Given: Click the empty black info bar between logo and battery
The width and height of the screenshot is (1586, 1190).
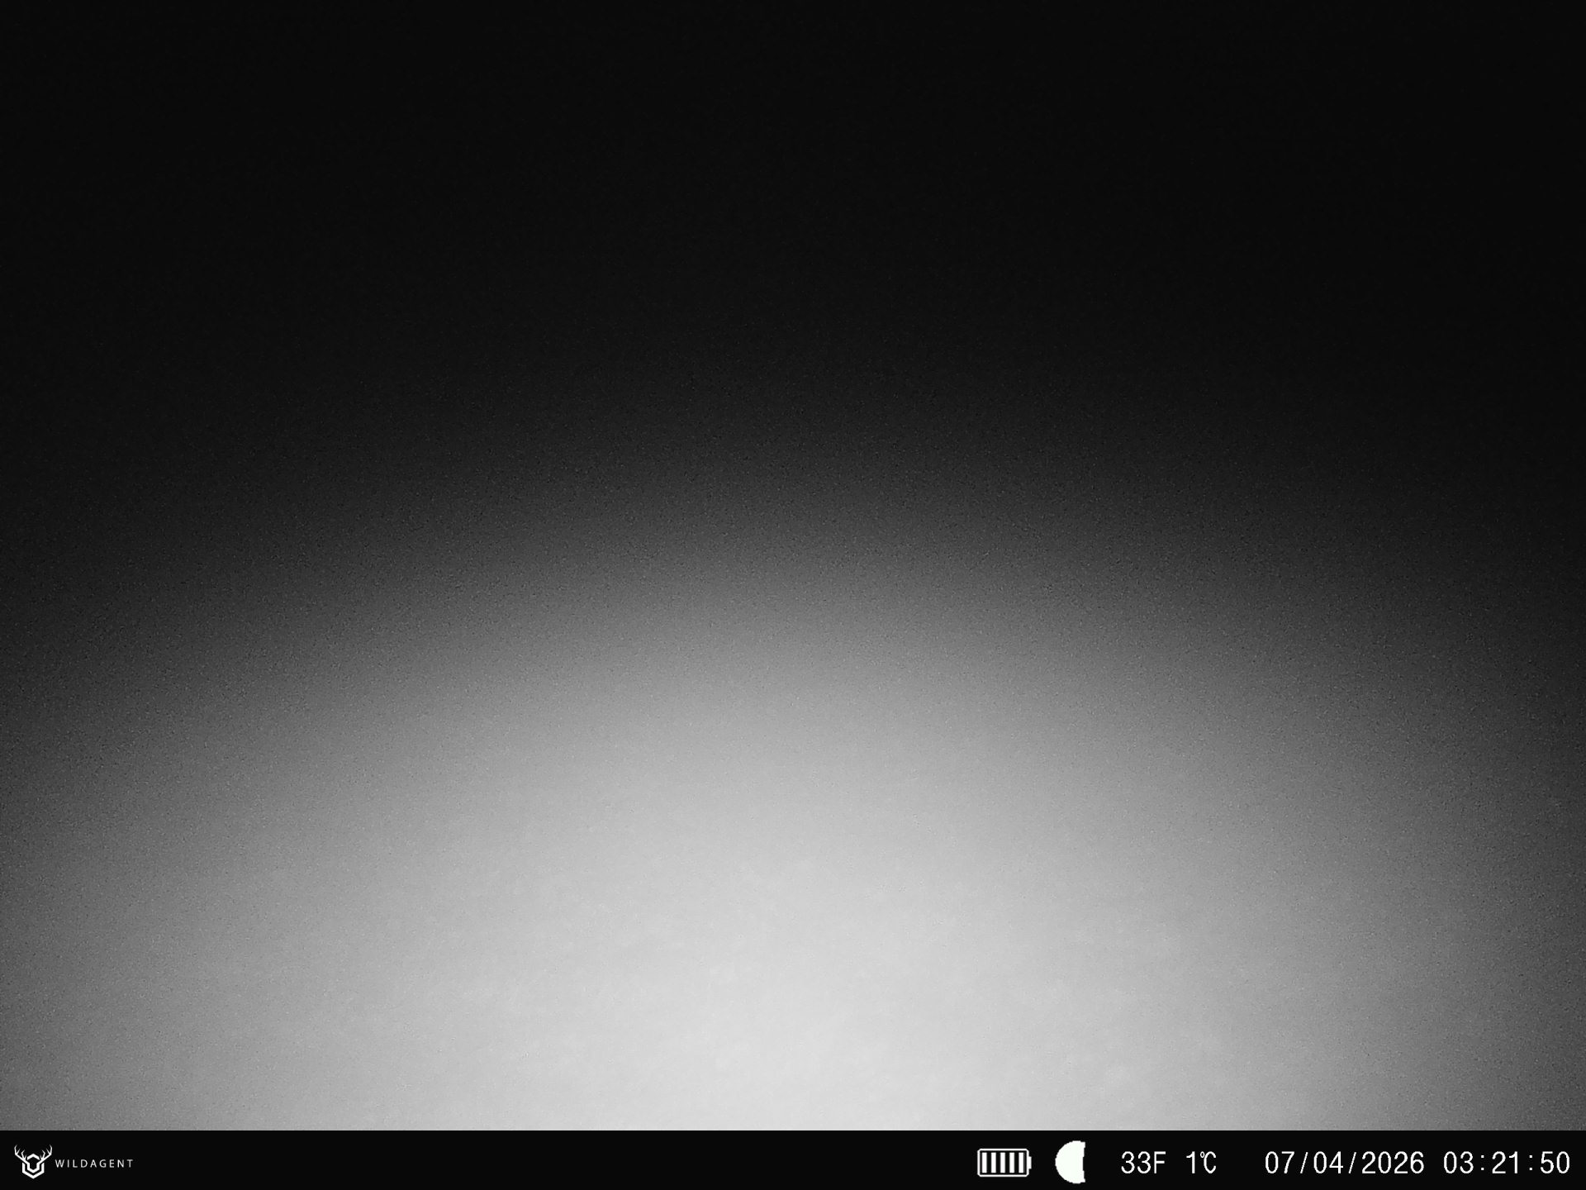Looking at the screenshot, I should [x=545, y=1163].
